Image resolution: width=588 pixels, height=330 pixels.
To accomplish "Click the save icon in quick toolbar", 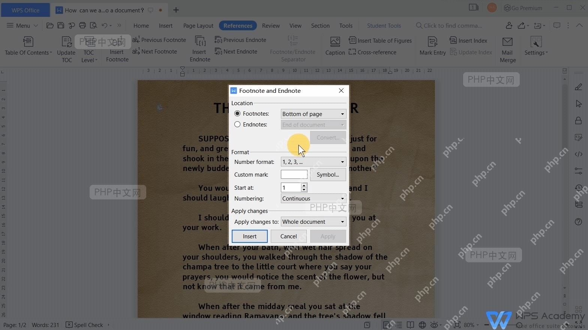I will point(61,25).
